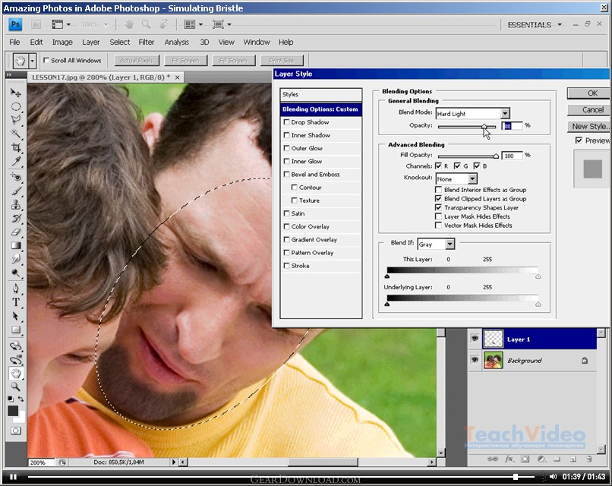Click the Actual Pixels button
This screenshot has width=612, height=486.
(137, 61)
